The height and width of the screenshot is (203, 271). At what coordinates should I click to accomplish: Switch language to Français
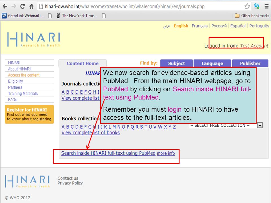coord(200,26)
